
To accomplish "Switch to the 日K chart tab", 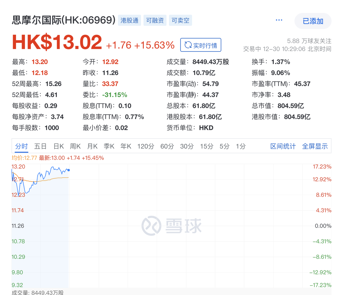I will pos(59,146).
